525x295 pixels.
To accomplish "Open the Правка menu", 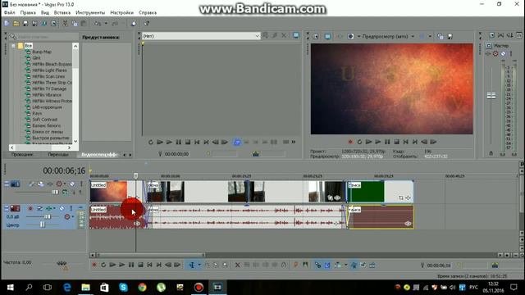I will pos(28,12).
